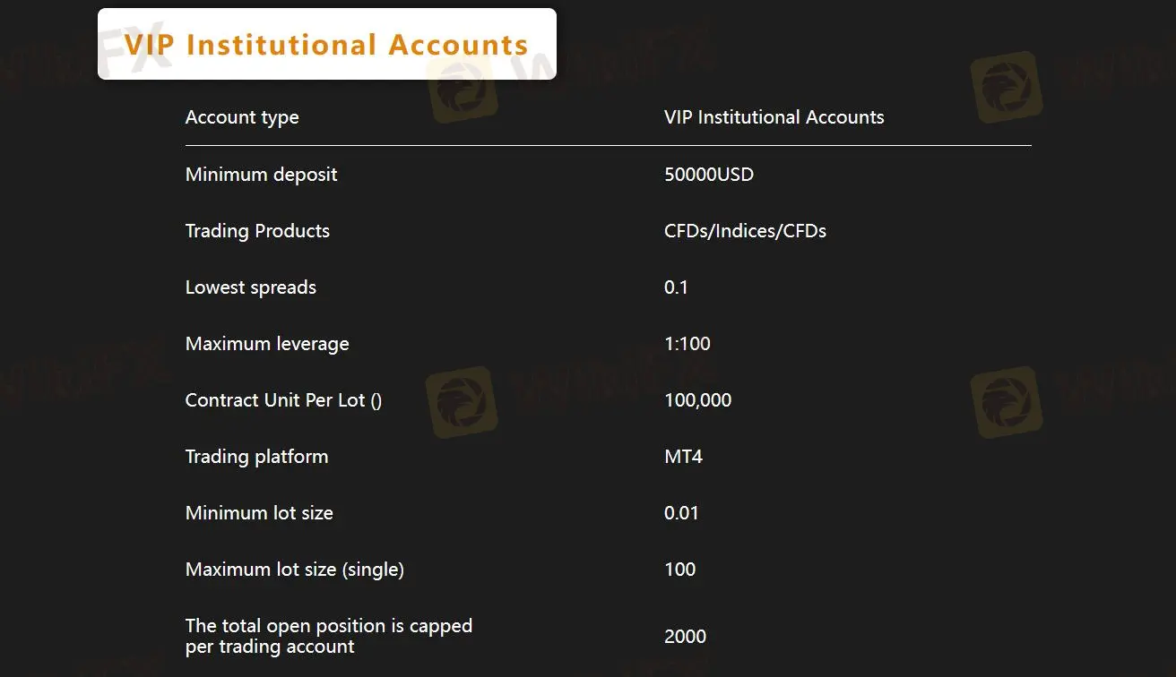
Task: Click the Minimum deposit label
Action: (261, 174)
